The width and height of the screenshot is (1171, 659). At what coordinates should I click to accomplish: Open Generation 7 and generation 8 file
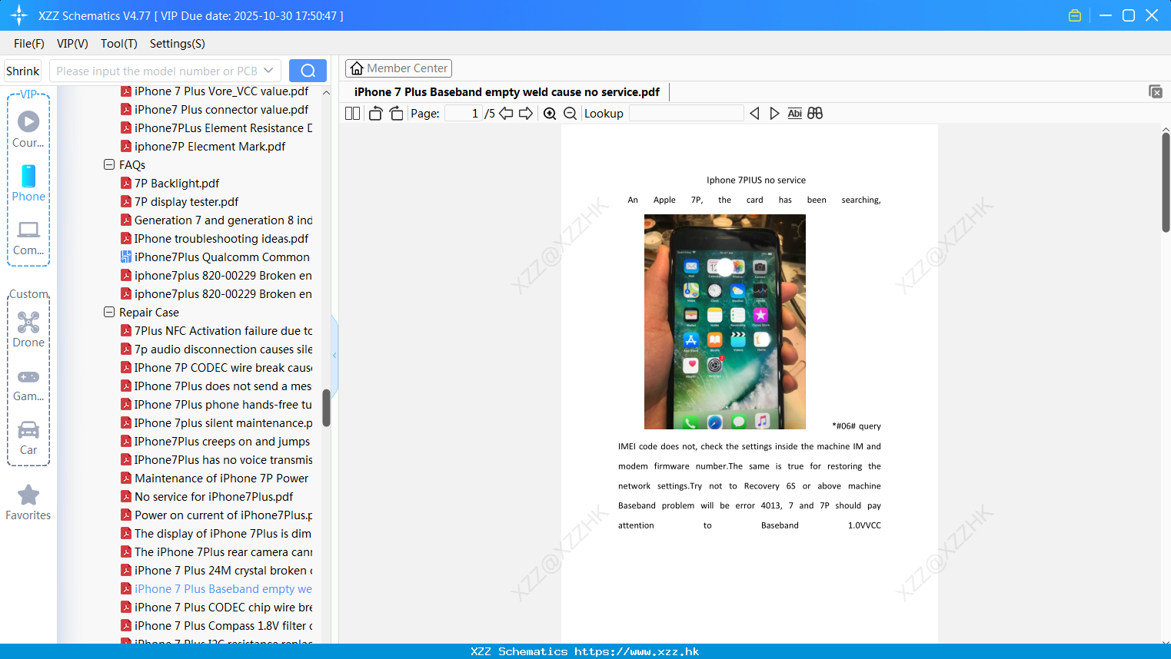[217, 220]
